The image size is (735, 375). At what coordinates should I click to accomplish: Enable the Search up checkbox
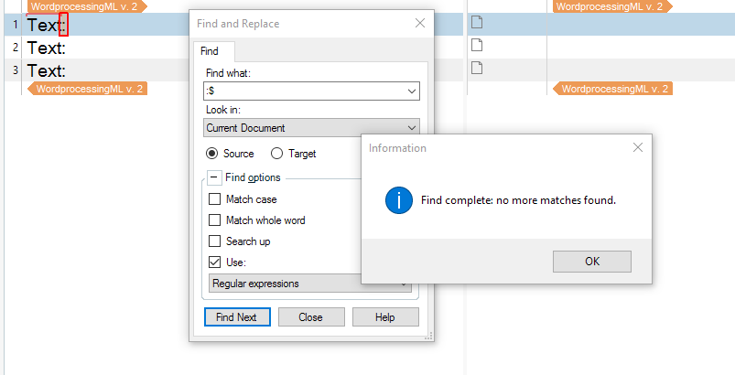point(215,241)
